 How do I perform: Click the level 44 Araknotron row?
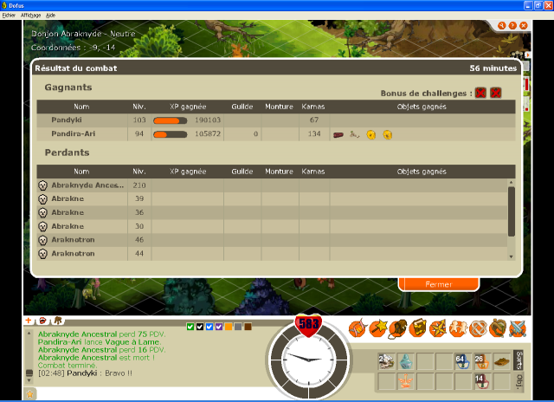272,254
